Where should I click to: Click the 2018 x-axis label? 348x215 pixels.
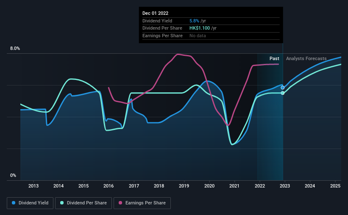(159, 186)
